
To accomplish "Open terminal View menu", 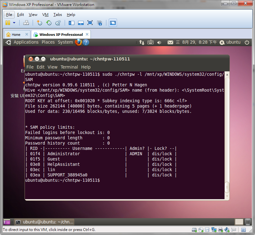I will 52,67.
